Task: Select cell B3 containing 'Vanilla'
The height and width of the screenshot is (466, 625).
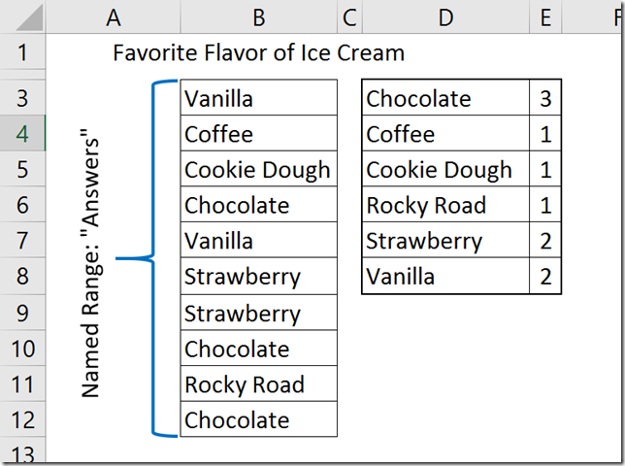Action: (258, 98)
